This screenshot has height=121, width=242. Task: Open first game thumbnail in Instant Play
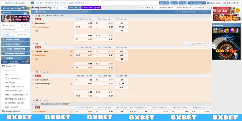[x=216, y=31]
